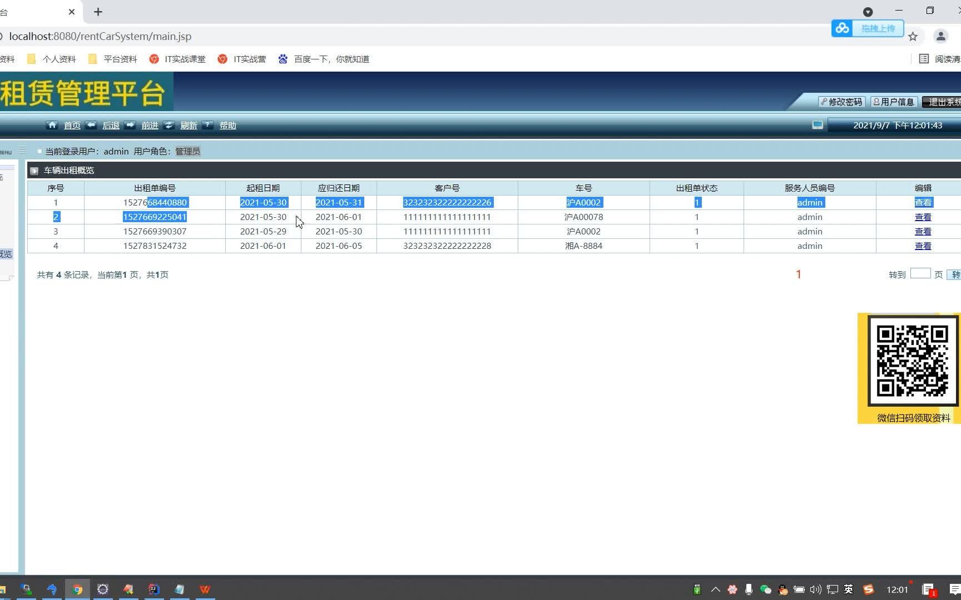
Task: Click the play icon on 车辆出租概览 header
Action: pos(34,170)
